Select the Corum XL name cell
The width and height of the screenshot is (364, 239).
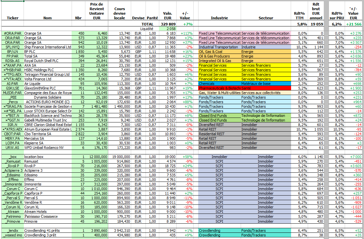pos(48,207)
